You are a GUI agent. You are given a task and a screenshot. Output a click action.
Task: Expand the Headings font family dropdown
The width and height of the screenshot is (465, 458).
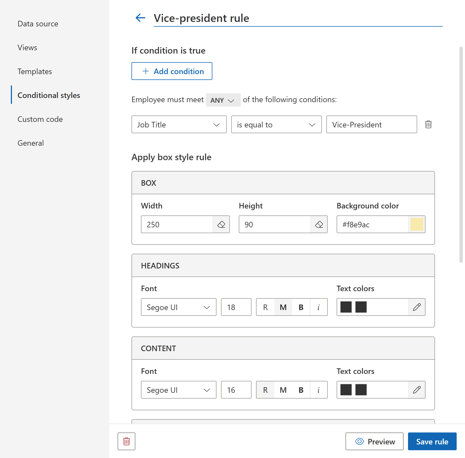click(178, 307)
